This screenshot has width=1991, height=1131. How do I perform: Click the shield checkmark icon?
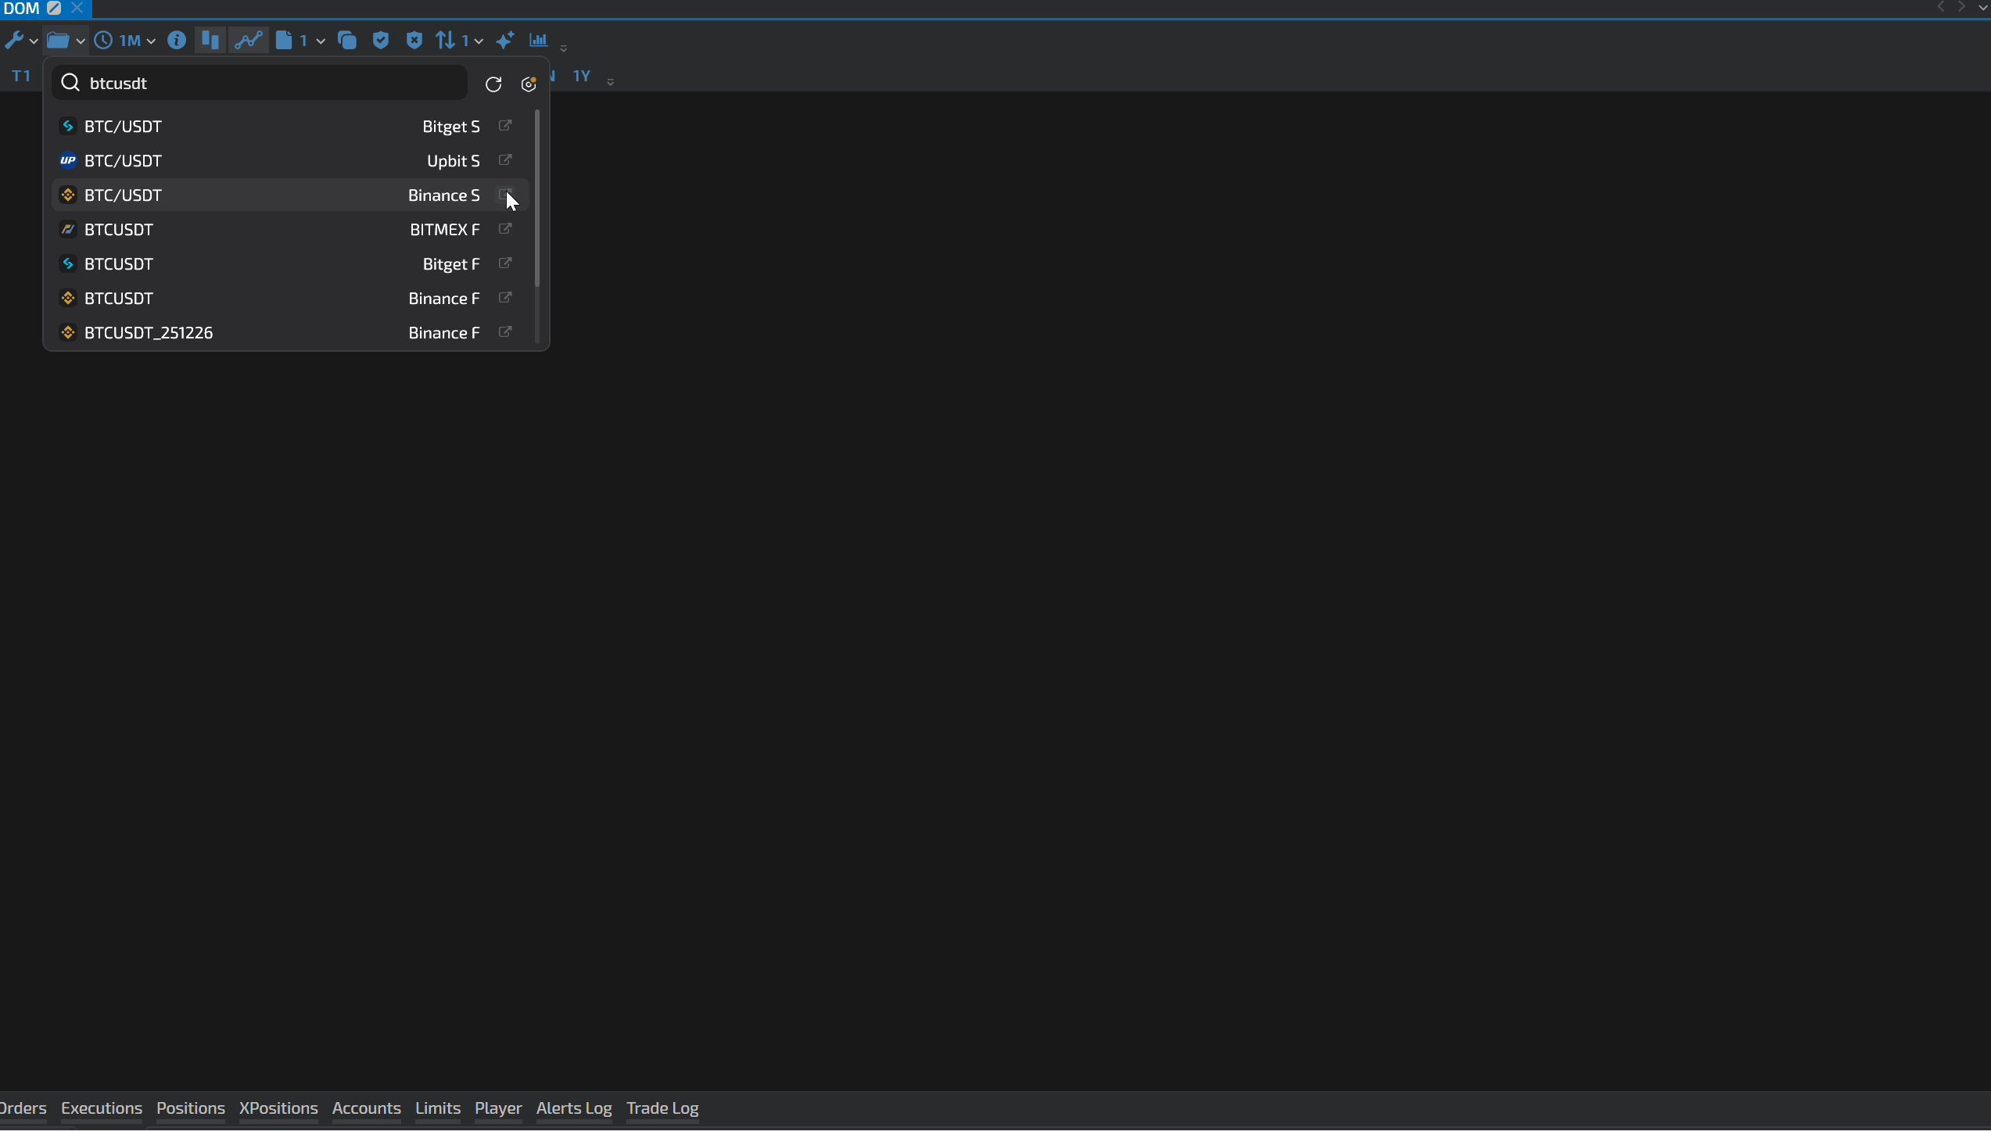point(381,41)
